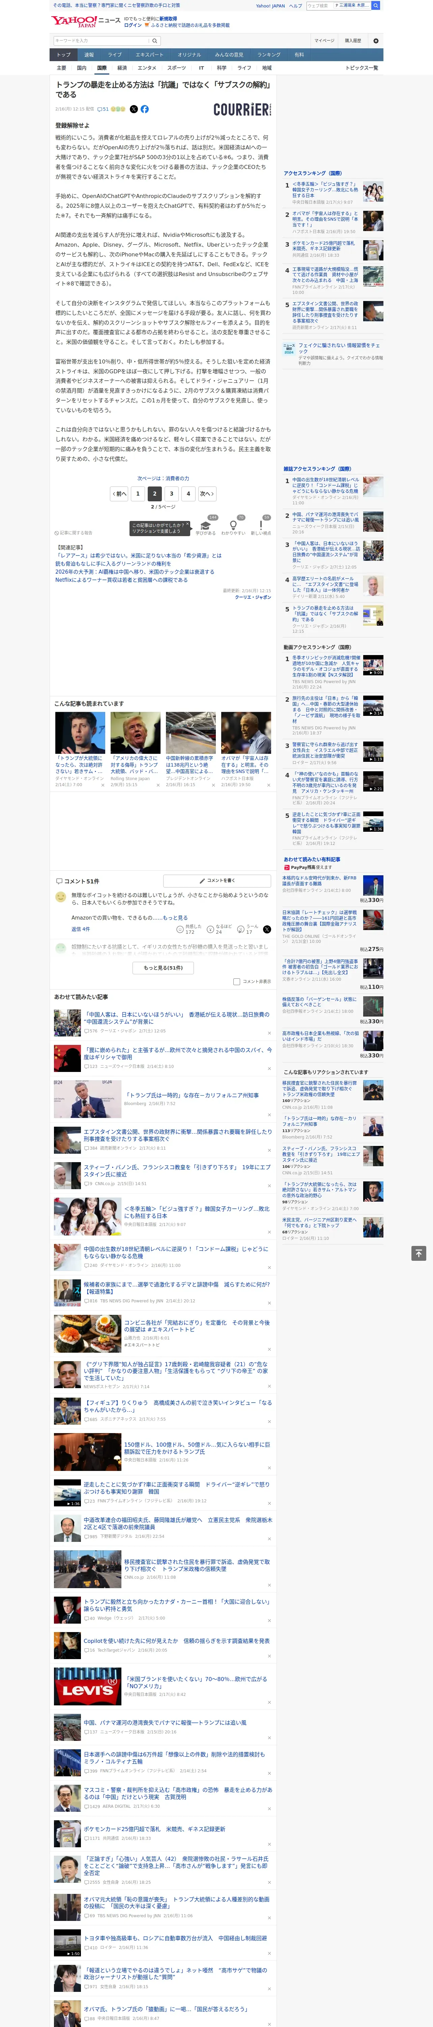
Task: Click the Obama article thumbnail in recommended row
Action: [246, 732]
